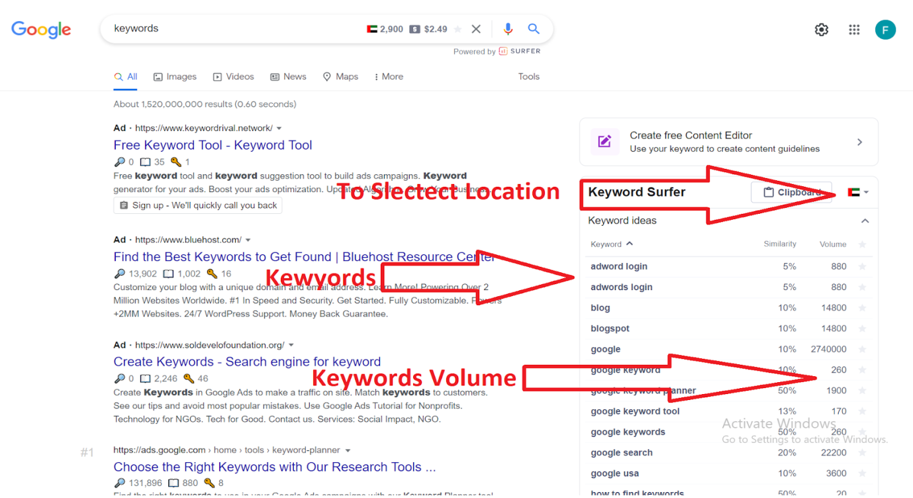
Task: Select the google usa keyword idea
Action: (615, 473)
